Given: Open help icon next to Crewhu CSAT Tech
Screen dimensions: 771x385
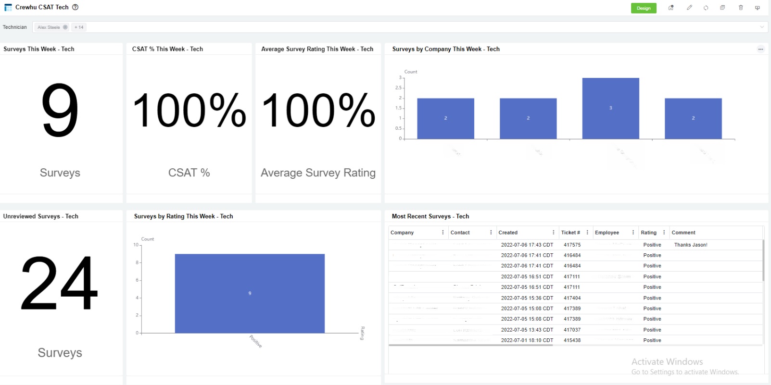Looking at the screenshot, I should coord(75,7).
